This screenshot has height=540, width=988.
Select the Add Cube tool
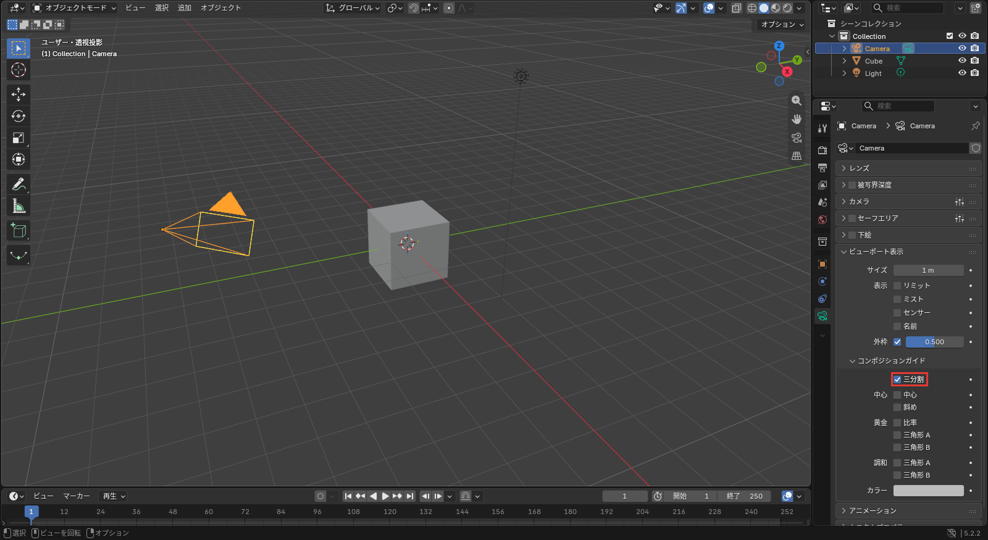19,231
